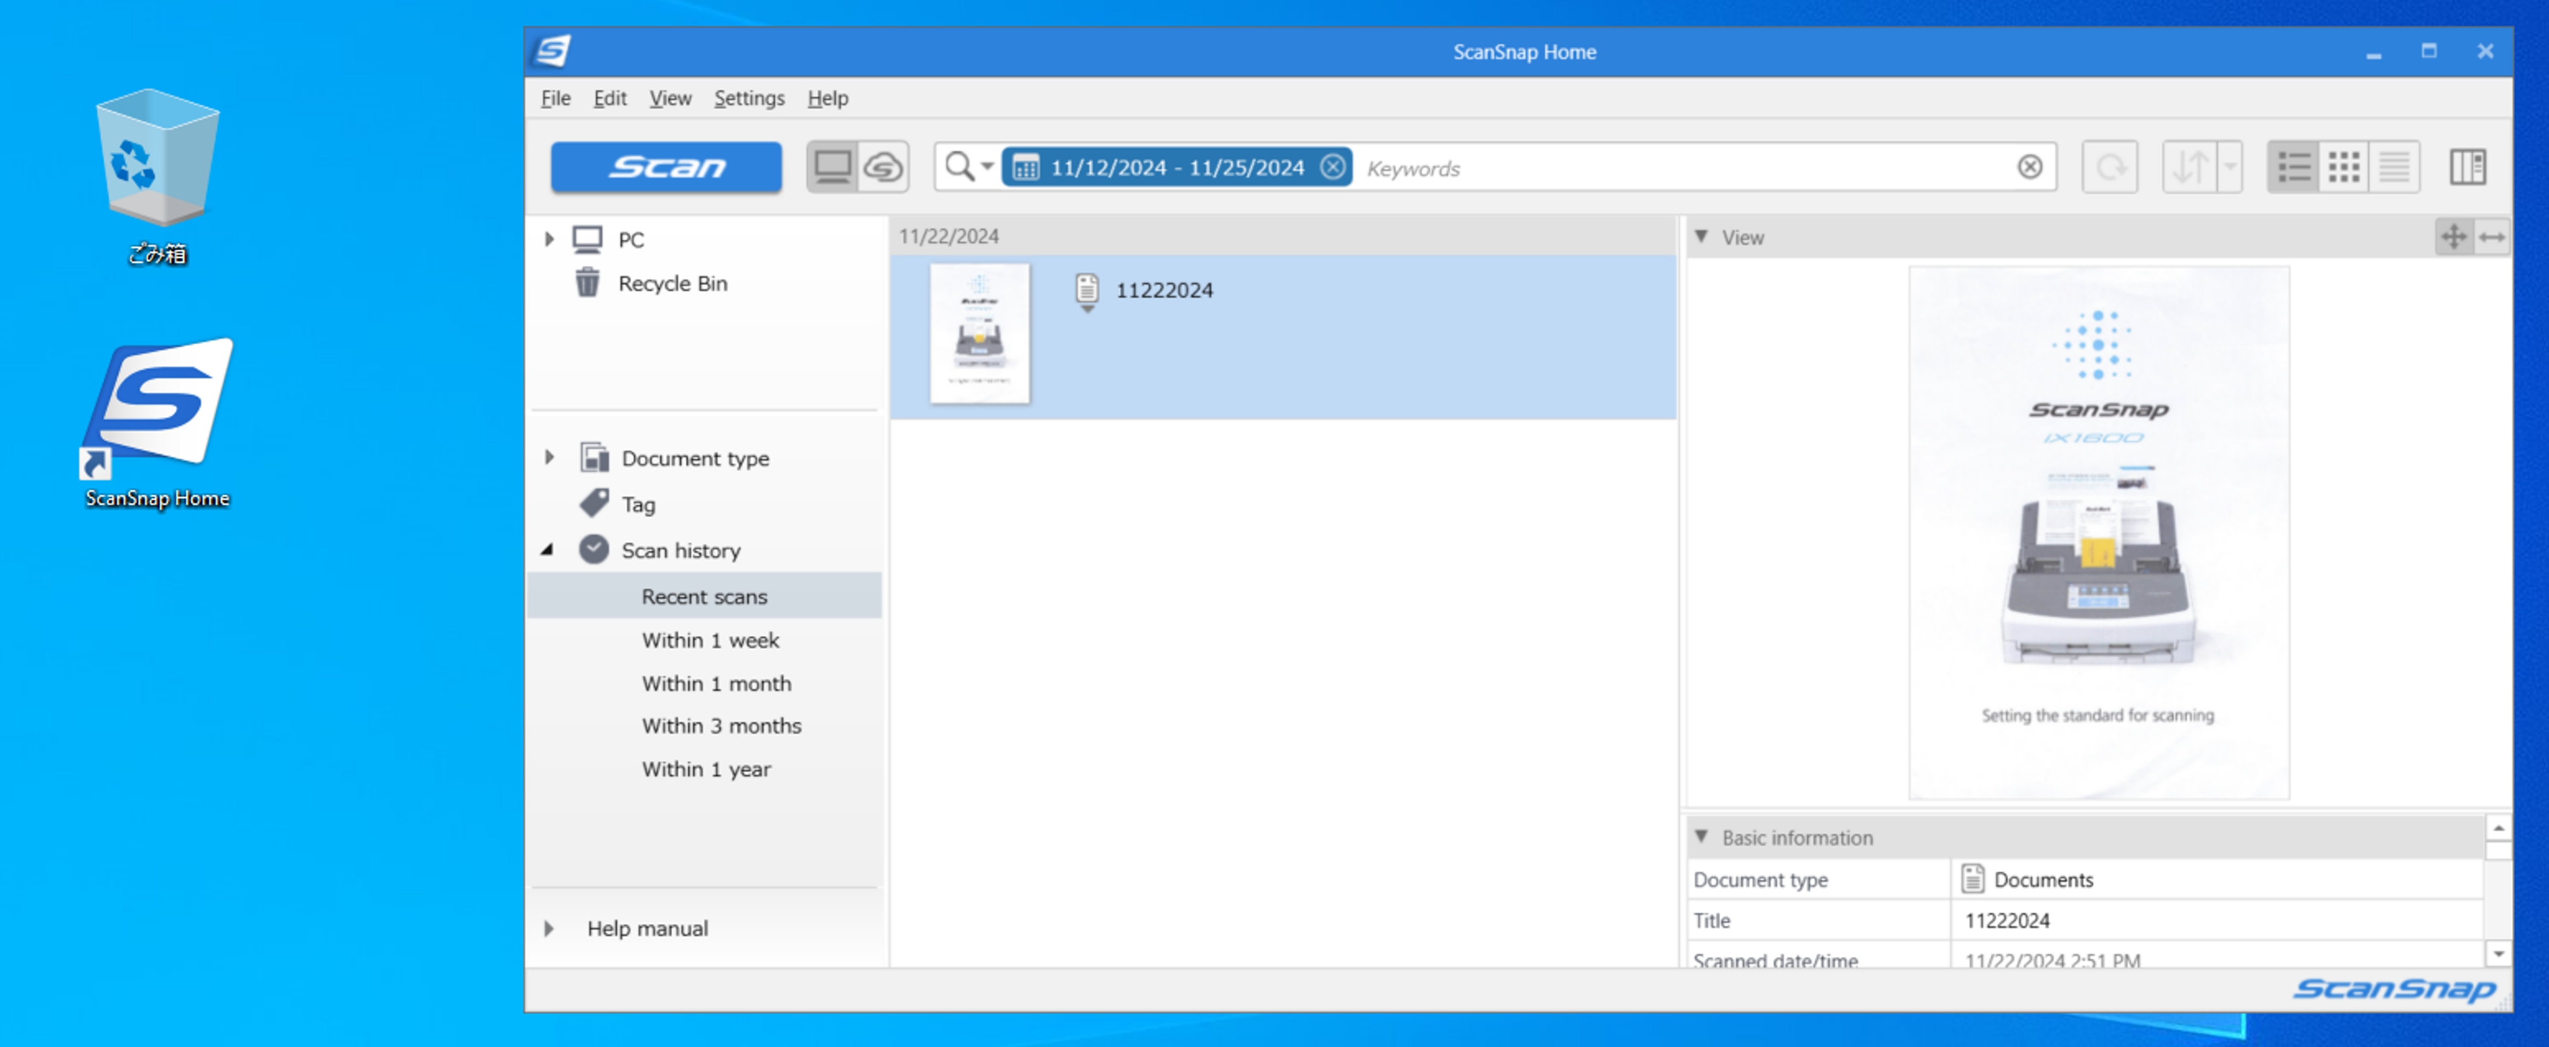Click the Help manual label

point(647,928)
